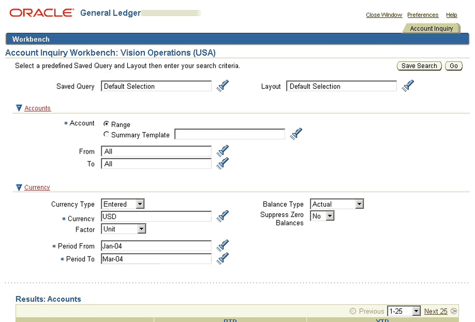
Task: Click the Previous page arrow icon
Action: click(352, 311)
